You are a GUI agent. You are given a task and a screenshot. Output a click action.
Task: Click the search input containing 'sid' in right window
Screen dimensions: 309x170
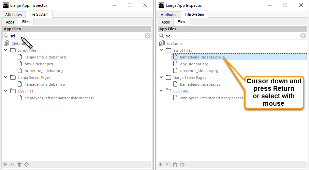click(232, 36)
